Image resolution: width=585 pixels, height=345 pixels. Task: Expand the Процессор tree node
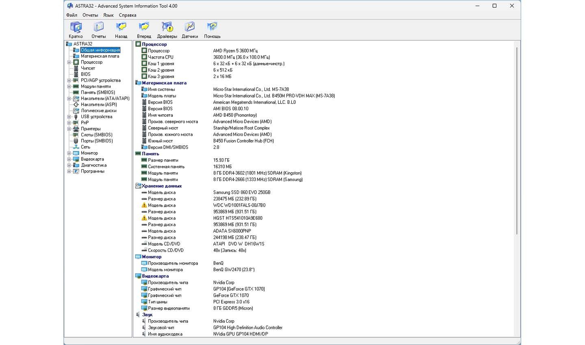tap(69, 63)
